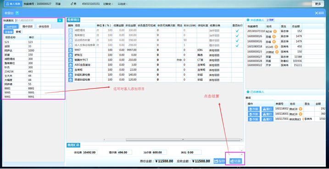Select unpaid customer 1600000022 totaling 1522.1

pyautogui.click(x=285, y=65)
